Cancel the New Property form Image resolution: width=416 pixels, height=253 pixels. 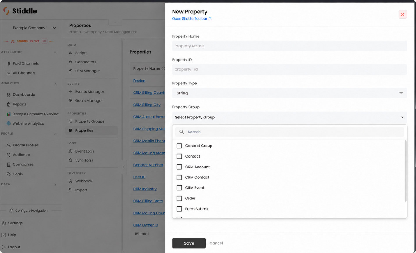tap(216, 243)
